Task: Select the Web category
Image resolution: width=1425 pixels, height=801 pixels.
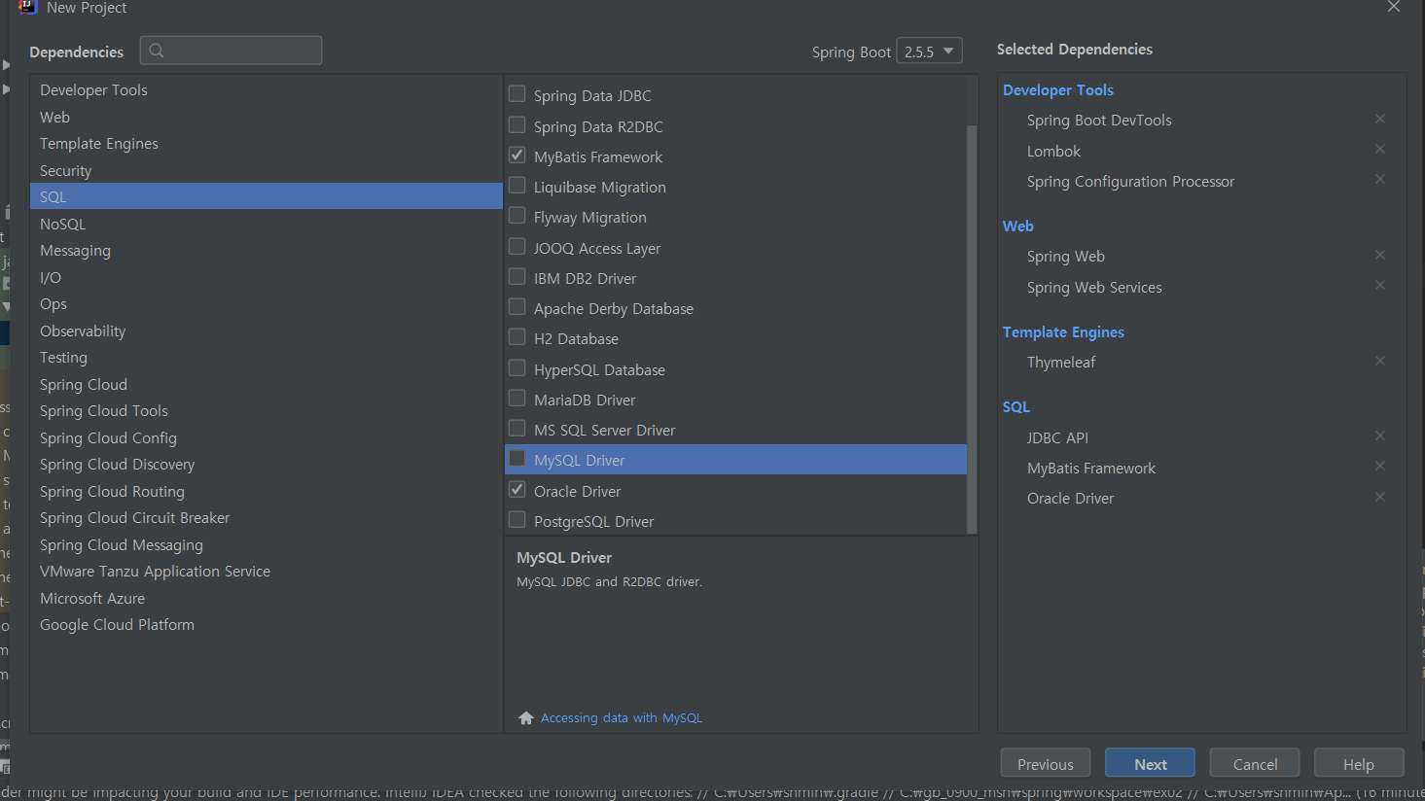Action: (266, 117)
